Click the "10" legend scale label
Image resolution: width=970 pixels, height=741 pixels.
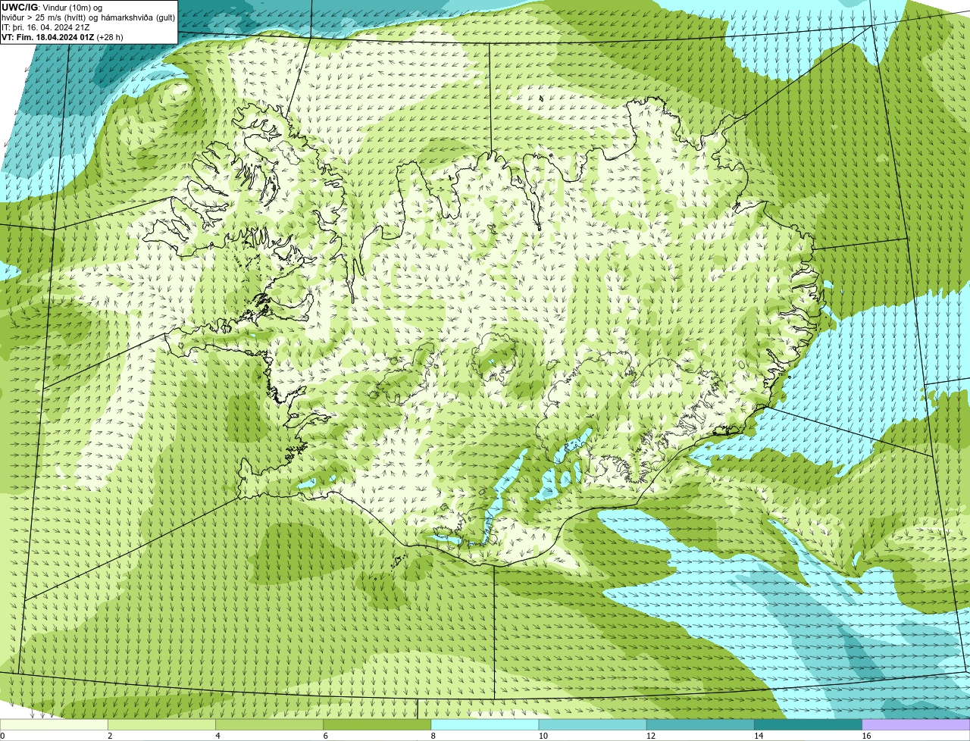pyautogui.click(x=543, y=736)
